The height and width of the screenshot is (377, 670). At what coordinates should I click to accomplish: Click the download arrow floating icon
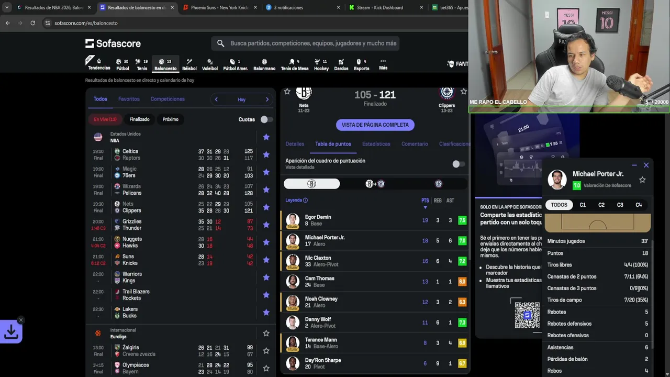11,332
